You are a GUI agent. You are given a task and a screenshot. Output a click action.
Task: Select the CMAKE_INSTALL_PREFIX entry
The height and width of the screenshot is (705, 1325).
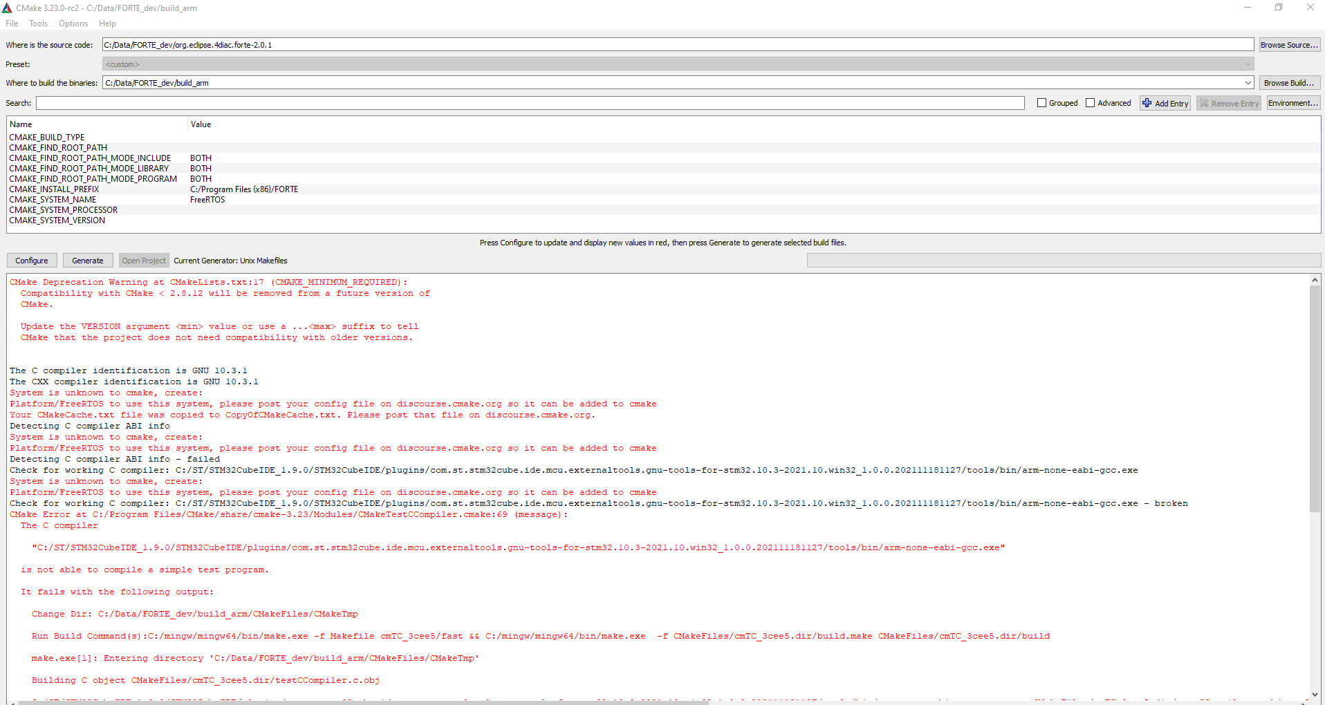tap(54, 189)
